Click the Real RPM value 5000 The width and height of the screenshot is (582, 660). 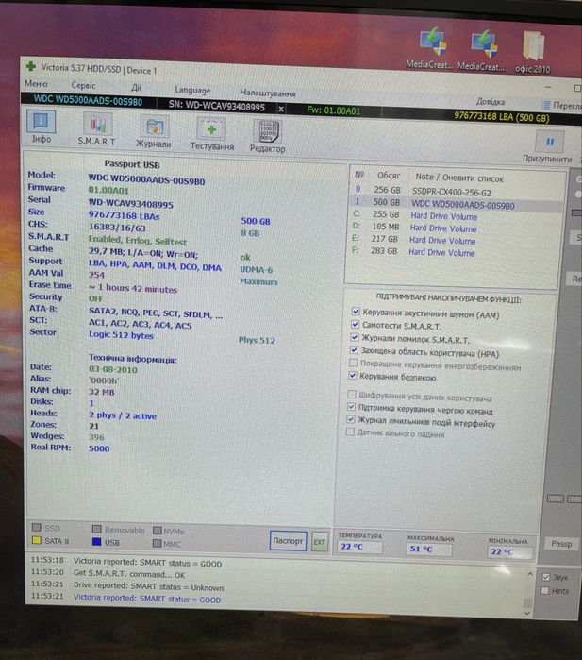point(99,448)
